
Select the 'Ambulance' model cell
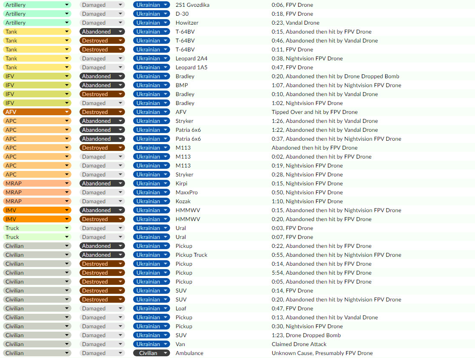coord(189,353)
